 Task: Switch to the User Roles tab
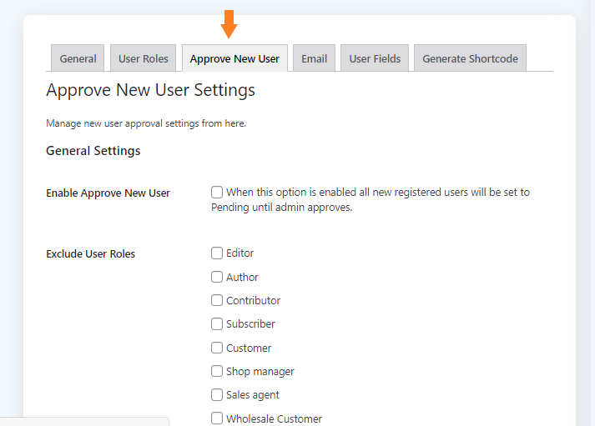143,58
